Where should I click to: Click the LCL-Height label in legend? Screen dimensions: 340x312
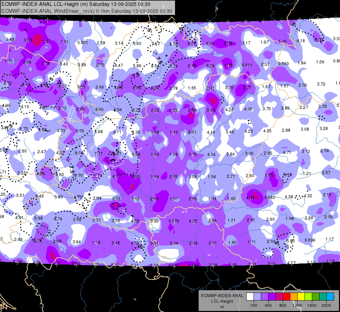tap(222, 301)
